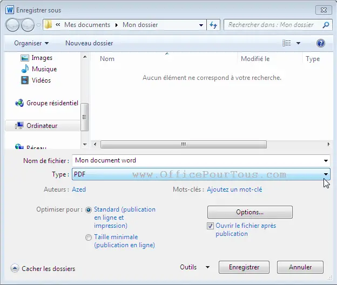
Task: Click the navigation pane scrollbar thumb
Action: click(84, 117)
